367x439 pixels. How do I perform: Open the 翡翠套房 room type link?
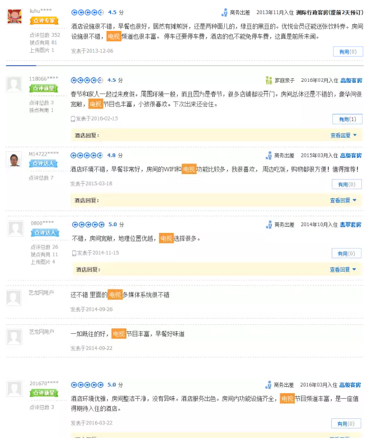pos(350,225)
